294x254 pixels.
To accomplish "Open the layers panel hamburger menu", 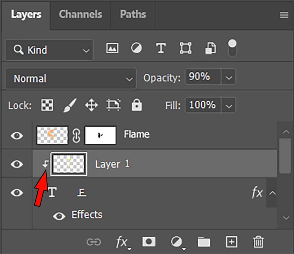I will (284, 15).
